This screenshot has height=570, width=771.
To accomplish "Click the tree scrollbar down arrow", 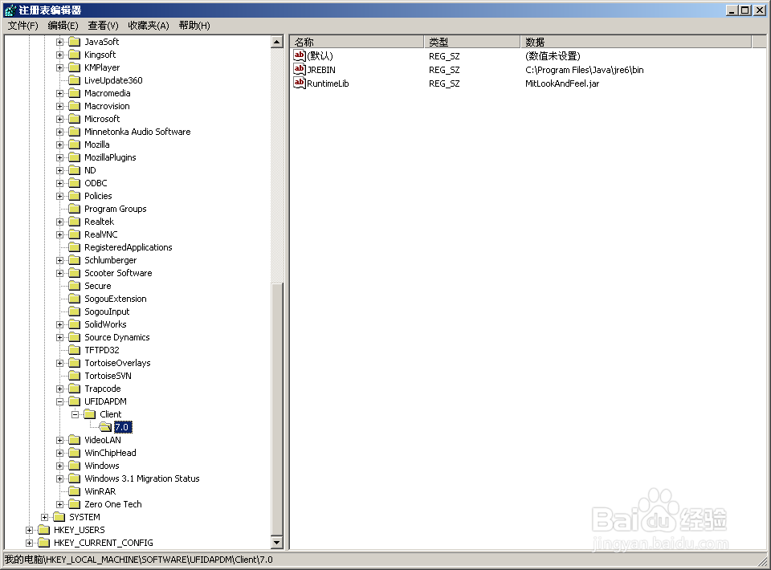I will [x=277, y=543].
